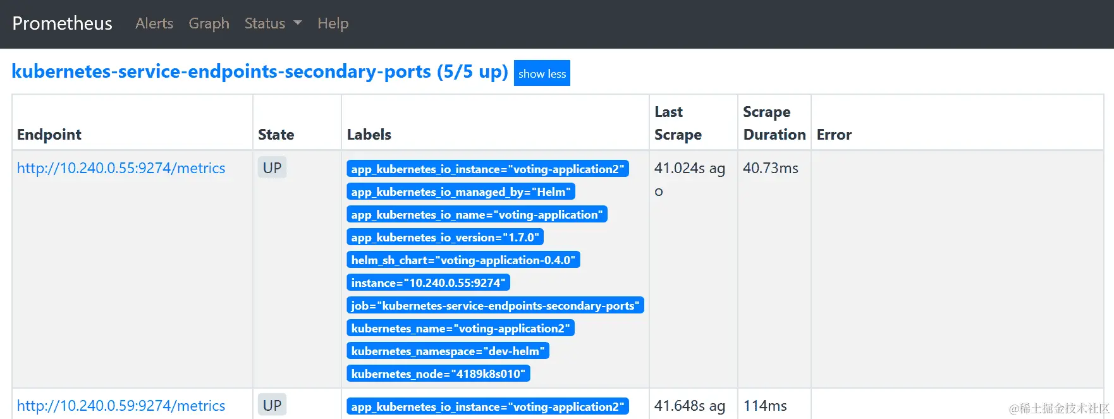Click the 41.024s ago last scrape value
The image size is (1114, 419).
click(x=690, y=179)
